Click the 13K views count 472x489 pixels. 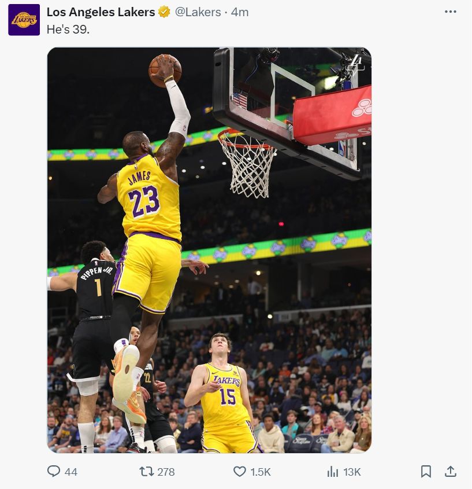pyautogui.click(x=352, y=472)
